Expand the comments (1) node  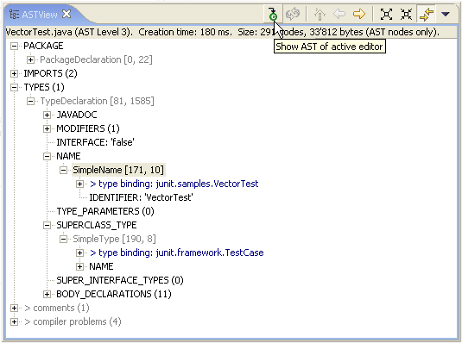tap(14, 308)
